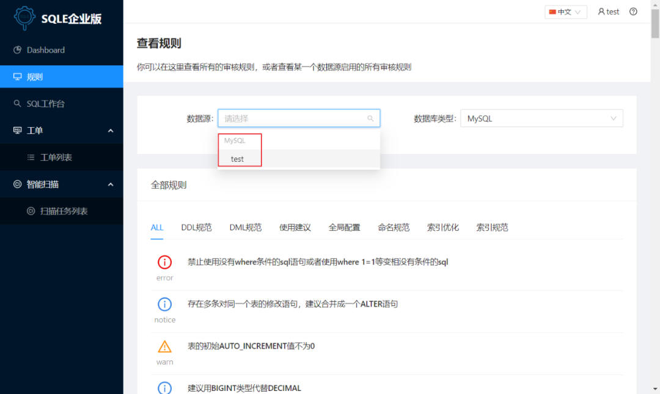The height and width of the screenshot is (394, 660).
Task: Switch to the DDL规范 tab
Action: pyautogui.click(x=196, y=227)
